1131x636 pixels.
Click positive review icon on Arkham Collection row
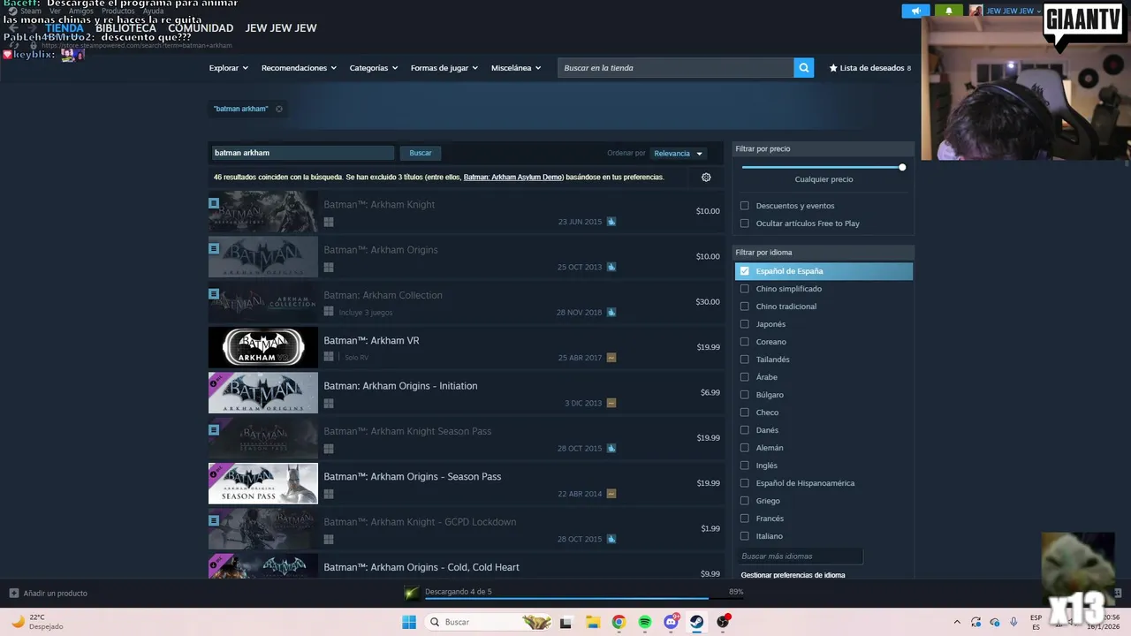611,313
